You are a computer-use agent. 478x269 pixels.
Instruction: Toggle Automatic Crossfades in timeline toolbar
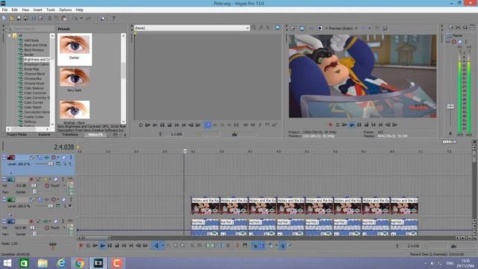pyautogui.click(x=261, y=246)
